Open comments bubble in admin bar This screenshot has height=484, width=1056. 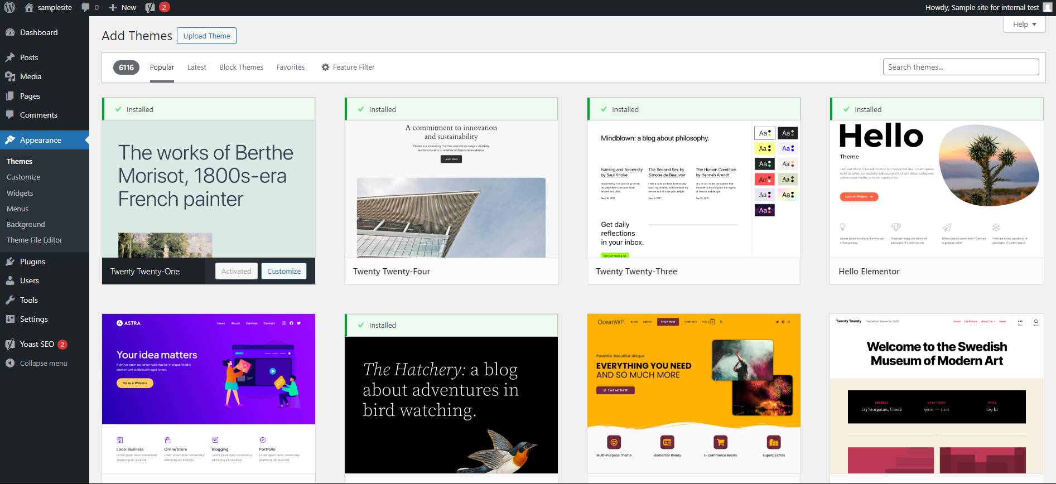[85, 7]
